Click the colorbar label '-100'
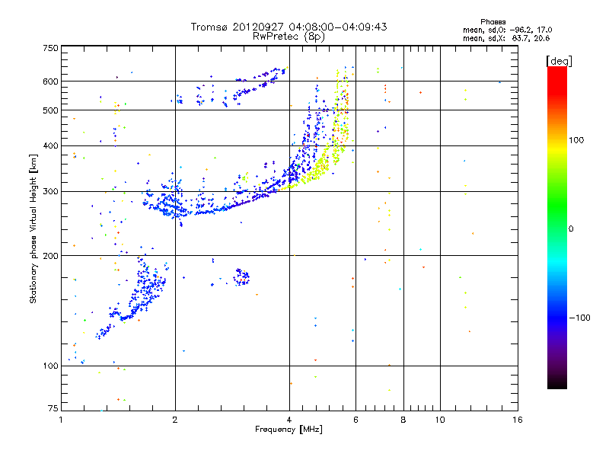This screenshot has height=457, width=609. (x=579, y=318)
